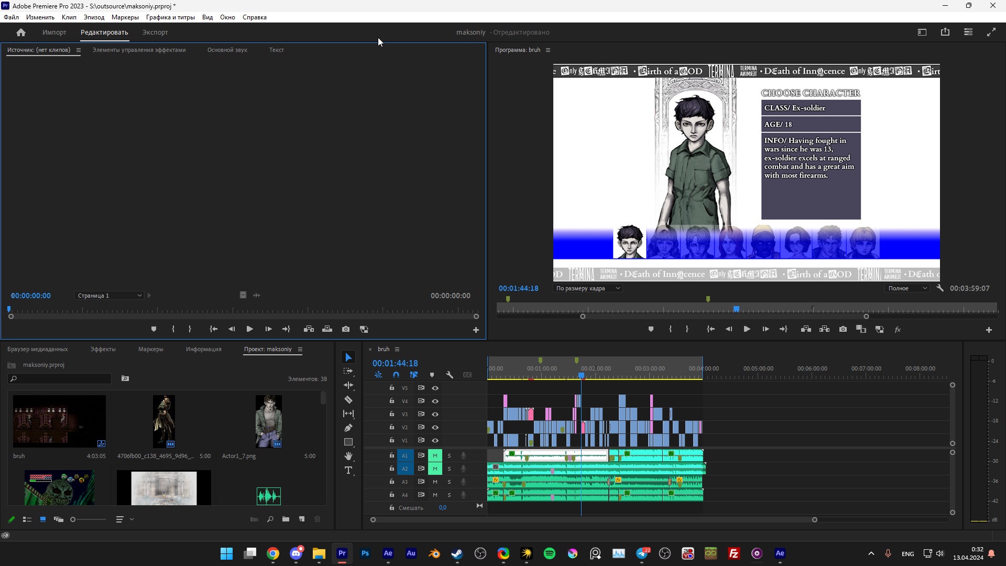The height and width of the screenshot is (566, 1006).
Task: Select the Slip tool
Action: (348, 413)
